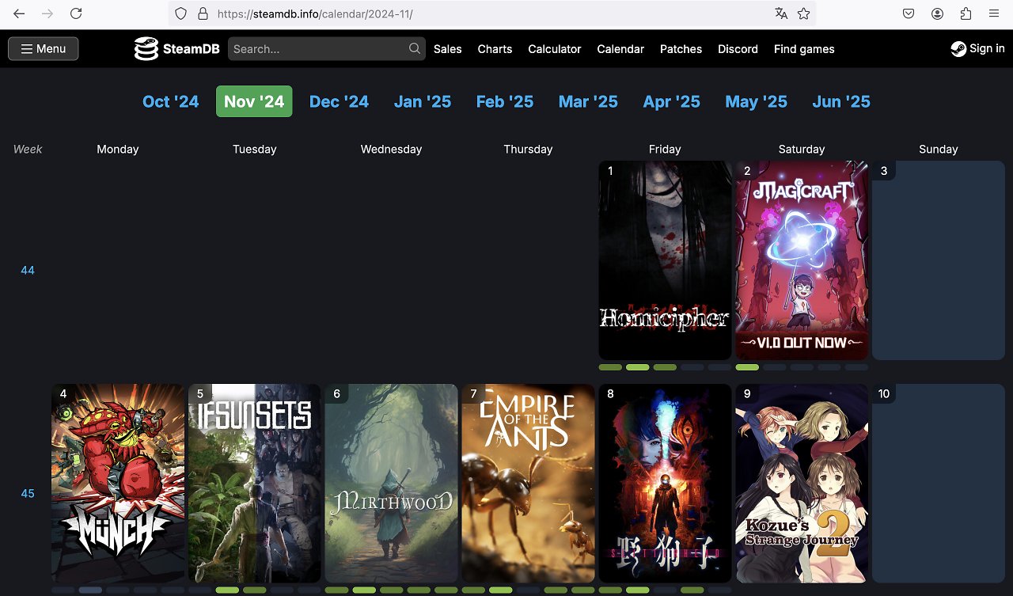The height and width of the screenshot is (596, 1013).
Task: Select the Nov '24 month tab
Action: pos(254,101)
